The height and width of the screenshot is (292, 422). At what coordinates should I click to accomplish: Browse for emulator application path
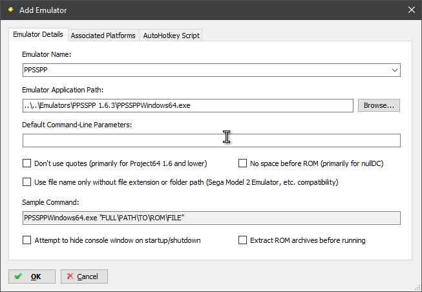[379, 105]
